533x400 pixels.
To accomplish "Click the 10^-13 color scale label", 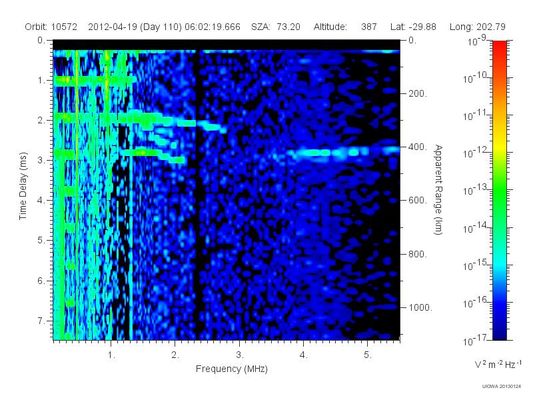I will [476, 190].
